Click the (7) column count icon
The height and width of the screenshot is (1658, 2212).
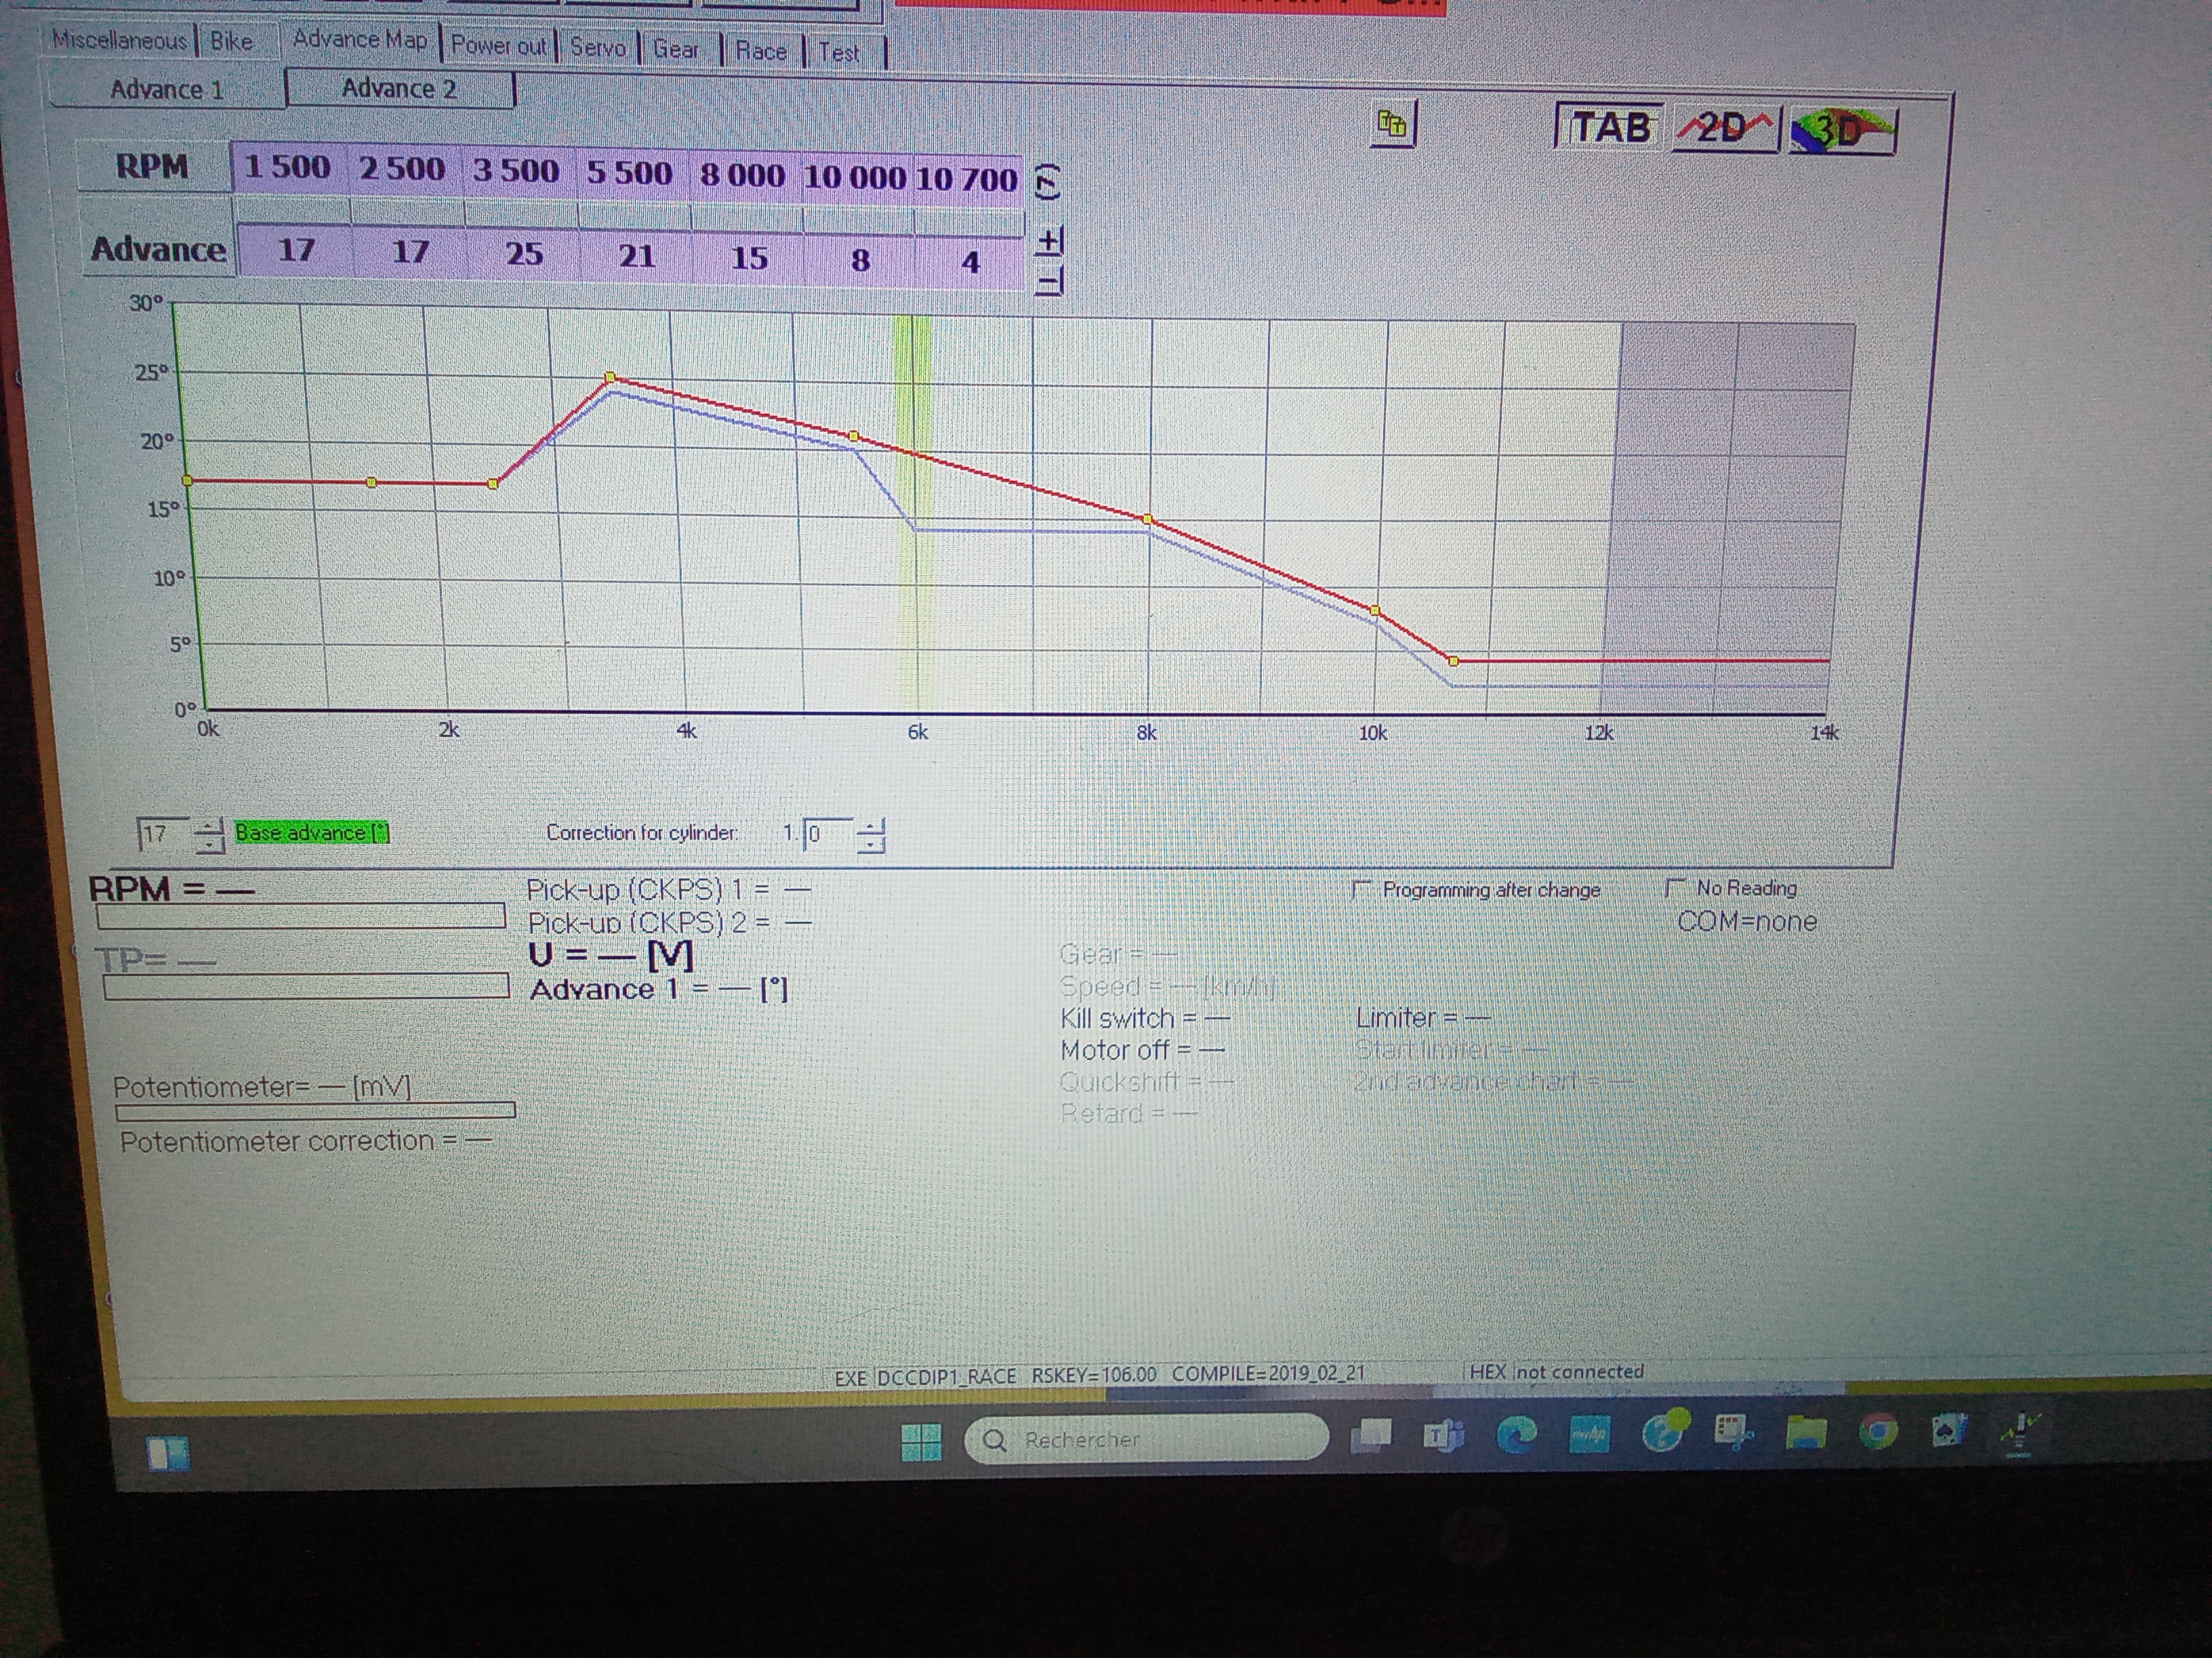point(1046,182)
